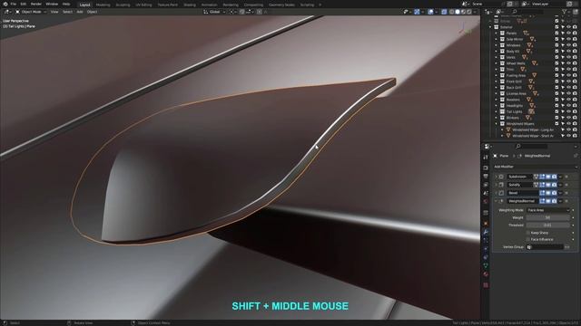Screen dimensions: 581x326
Task: Open the Texture properties tab icon
Action: (486, 285)
